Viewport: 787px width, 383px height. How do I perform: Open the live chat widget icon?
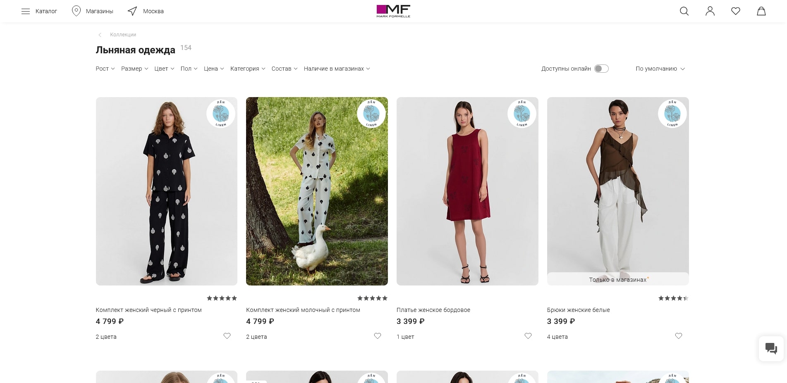(x=771, y=348)
